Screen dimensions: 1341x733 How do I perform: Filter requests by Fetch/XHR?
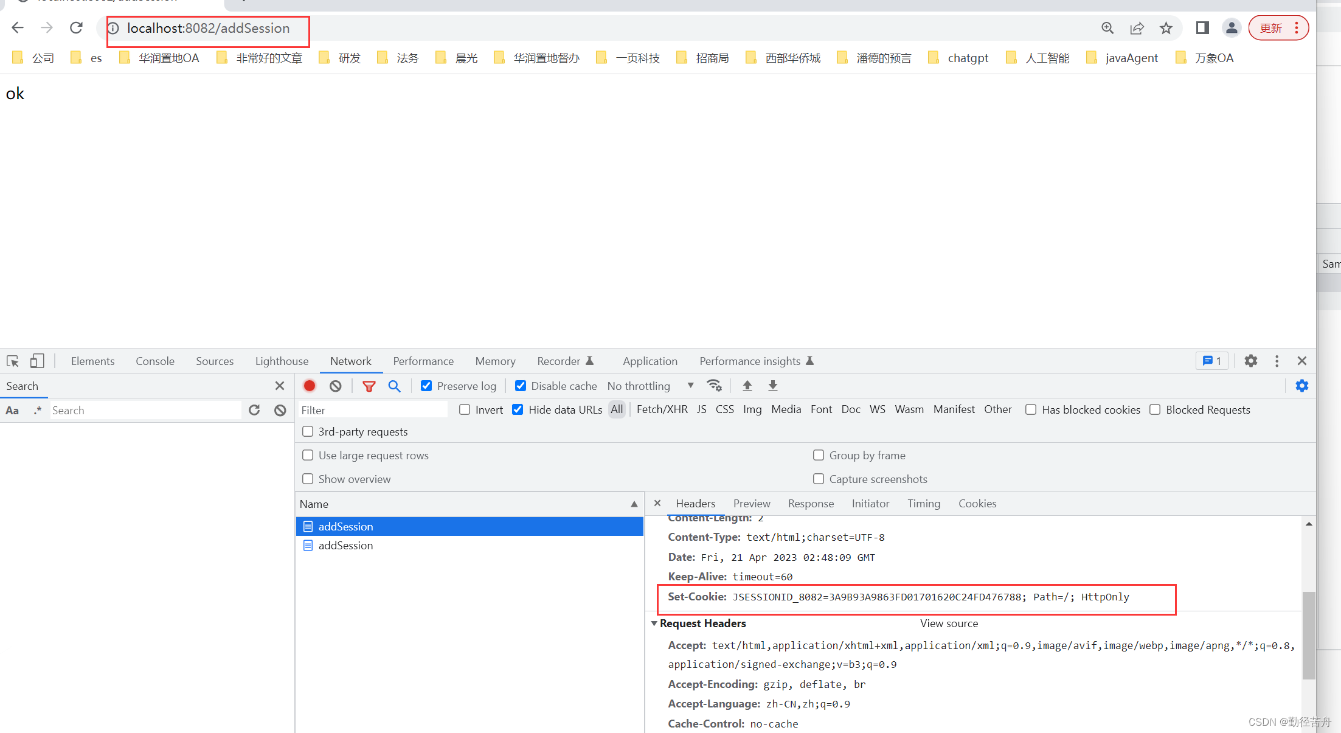click(x=662, y=409)
